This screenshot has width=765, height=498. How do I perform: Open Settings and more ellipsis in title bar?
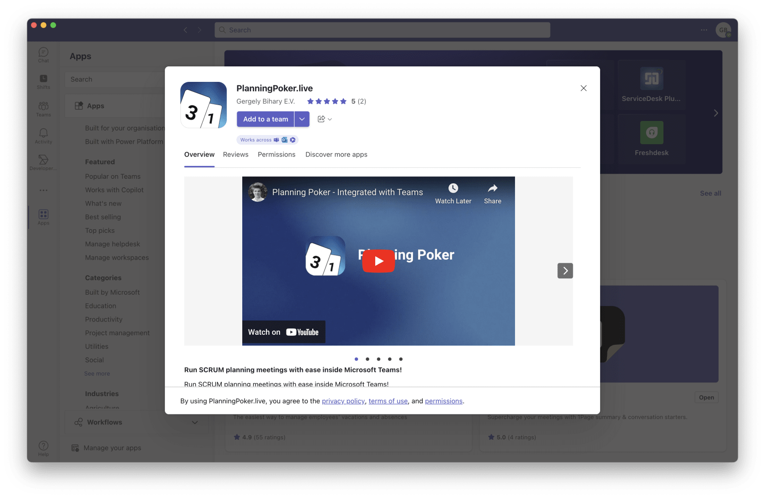click(x=704, y=30)
